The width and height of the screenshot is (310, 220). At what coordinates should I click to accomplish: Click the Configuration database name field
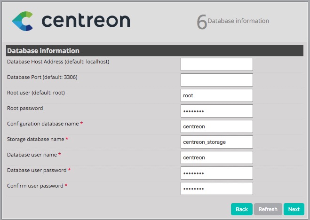coord(216,126)
